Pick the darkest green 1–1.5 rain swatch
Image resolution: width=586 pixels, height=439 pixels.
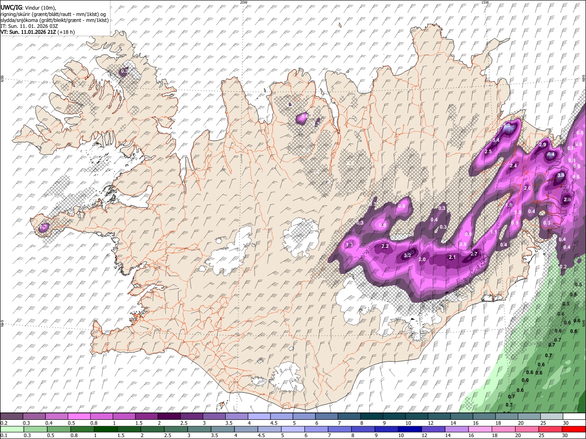[x=105, y=429]
